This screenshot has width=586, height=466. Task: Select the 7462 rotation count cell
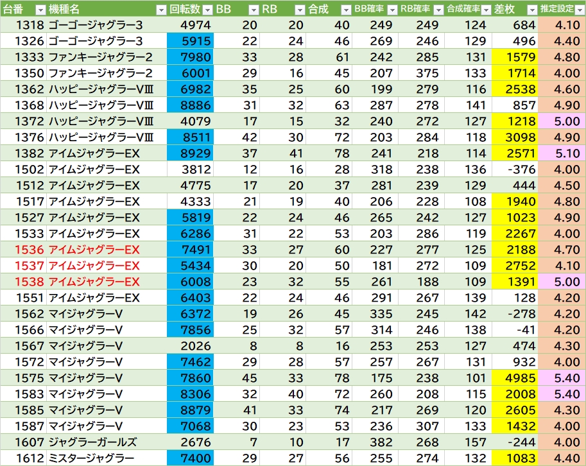pos(190,363)
